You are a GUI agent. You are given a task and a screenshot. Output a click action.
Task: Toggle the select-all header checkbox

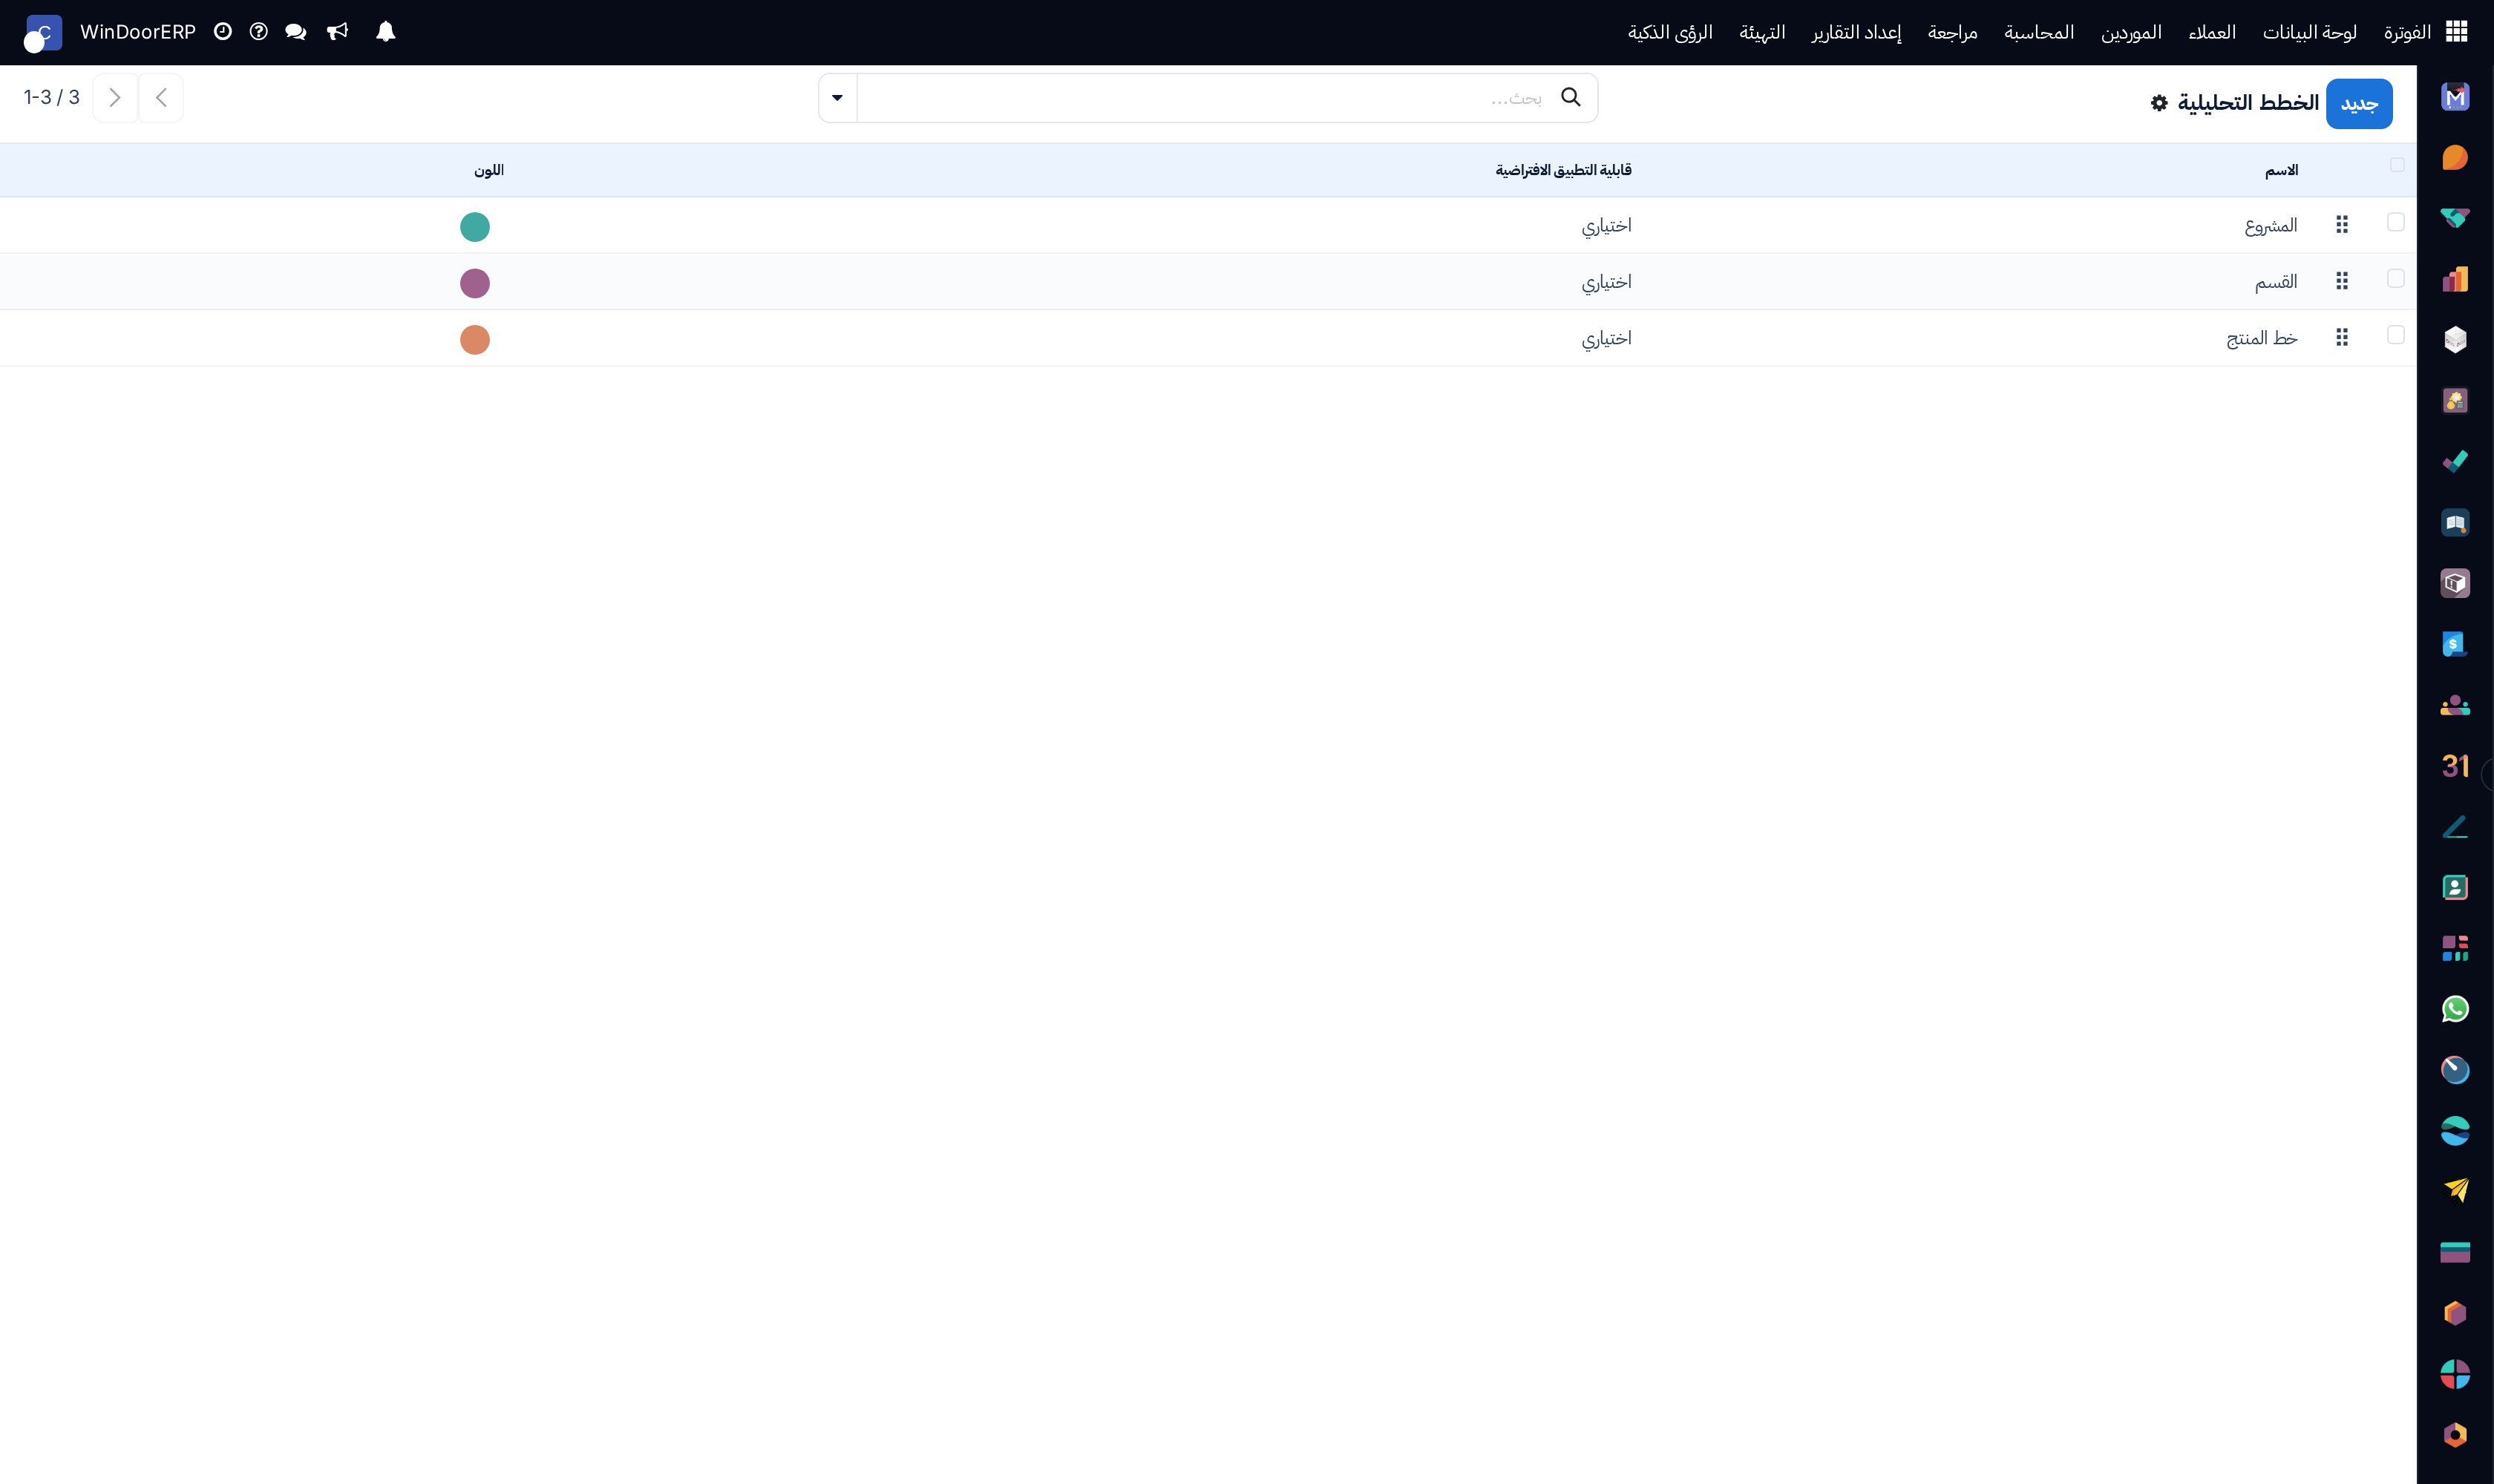[x=2397, y=165]
